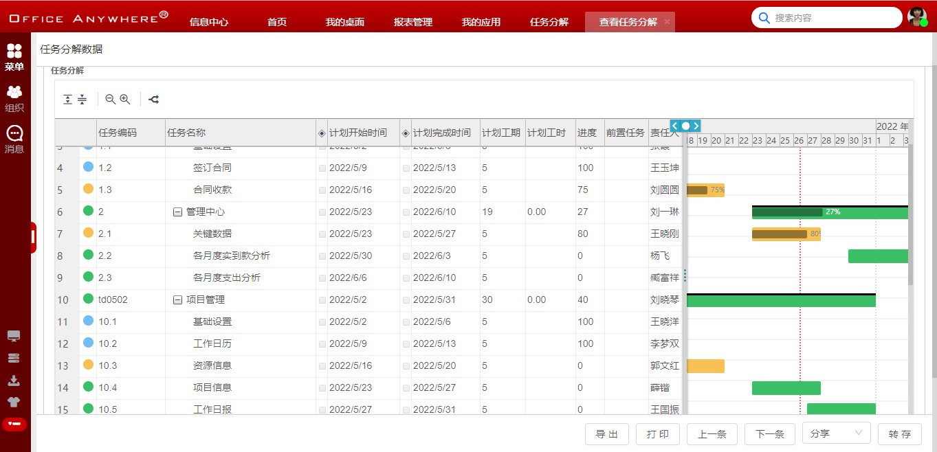The height and width of the screenshot is (452, 937).
Task: Click orange status dot of task 1.3
Action: tap(88, 189)
